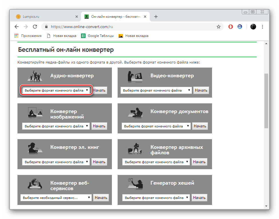Image resolution: width=279 pixels, height=219 pixels.
Task: Click the Hash generator icon
Action: pyautogui.click(x=135, y=183)
